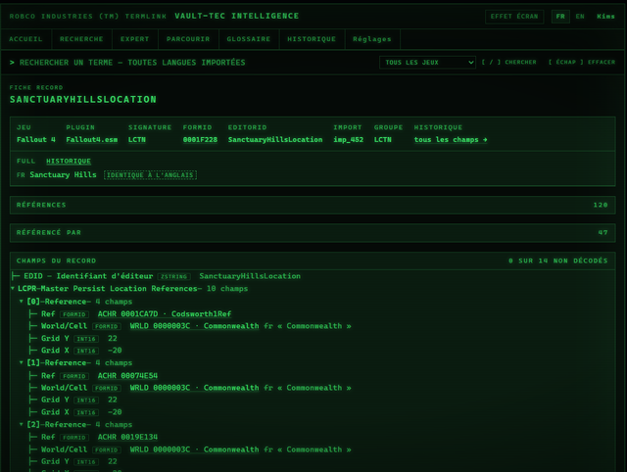Open the TOUS LES JEUX dropdown

[x=427, y=63]
